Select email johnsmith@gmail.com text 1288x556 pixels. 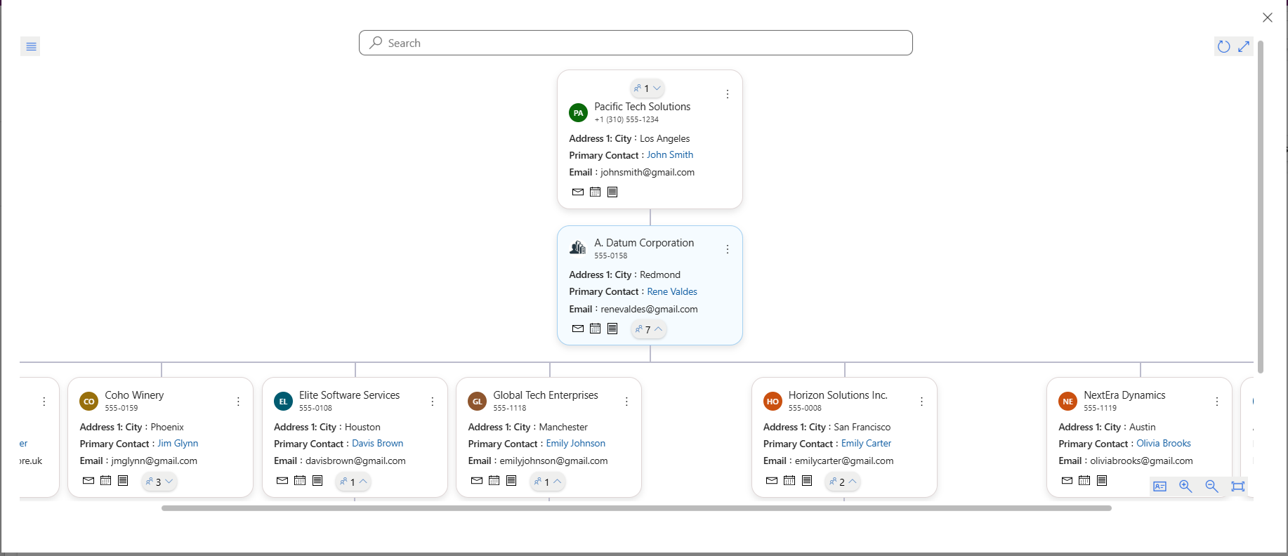tap(648, 173)
